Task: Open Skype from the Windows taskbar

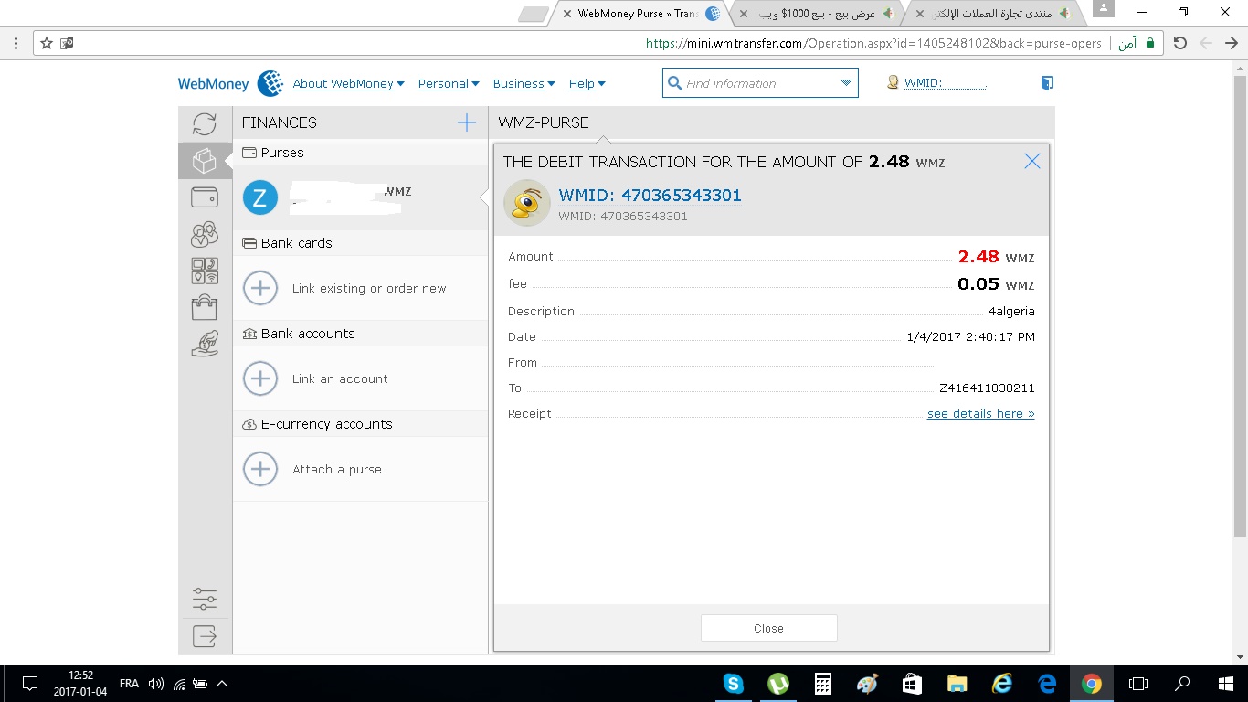Action: (733, 684)
